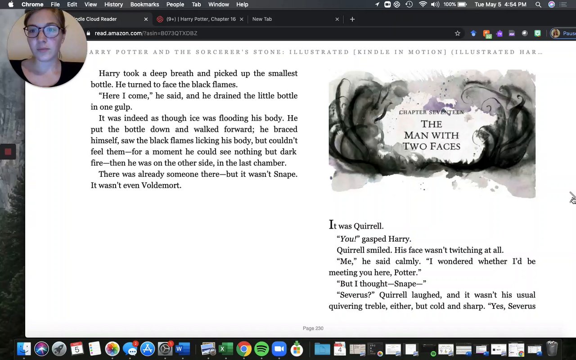Open the orange extension with badge 32
576x360 pixels.
487,34
